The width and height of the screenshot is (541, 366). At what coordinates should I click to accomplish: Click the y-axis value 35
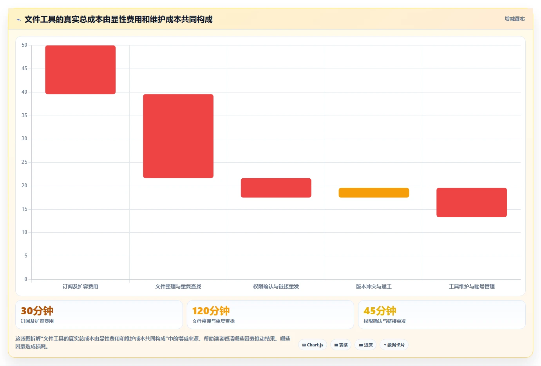[24, 116]
